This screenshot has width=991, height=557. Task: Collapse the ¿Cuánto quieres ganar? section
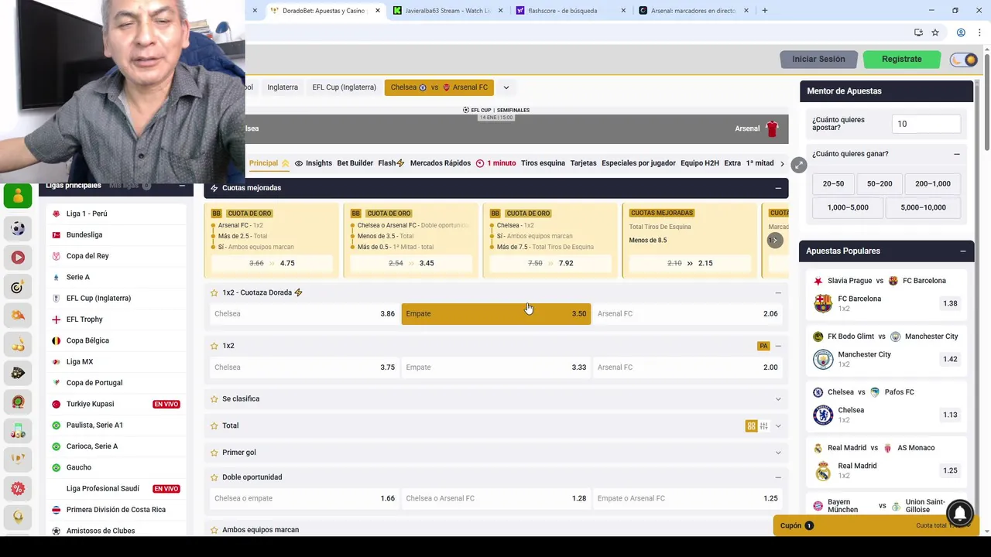(x=957, y=154)
